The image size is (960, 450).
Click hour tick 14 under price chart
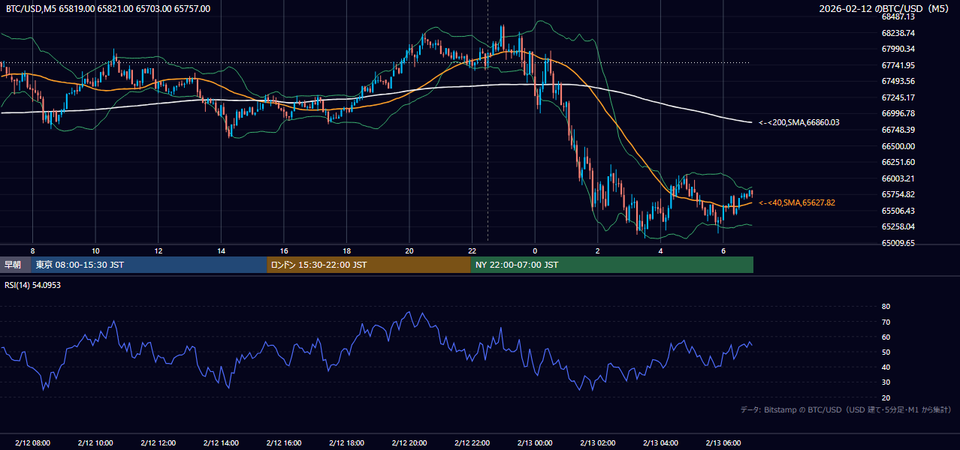click(221, 250)
